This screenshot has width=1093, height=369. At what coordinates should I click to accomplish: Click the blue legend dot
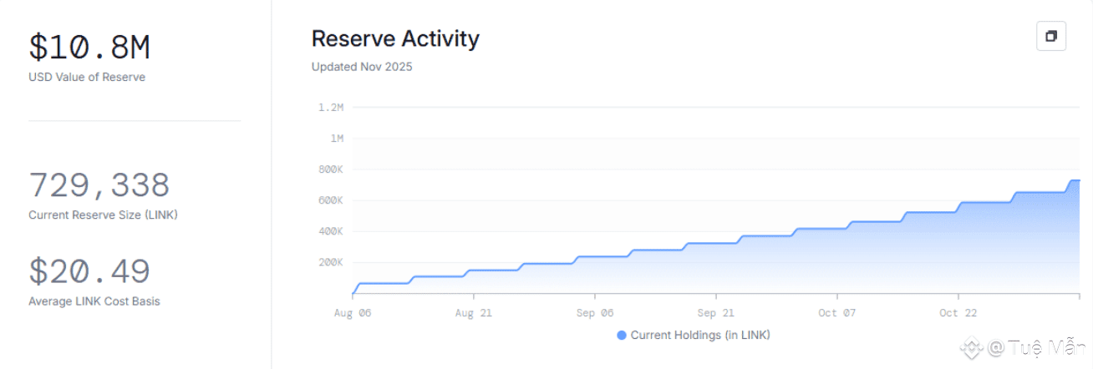622,335
